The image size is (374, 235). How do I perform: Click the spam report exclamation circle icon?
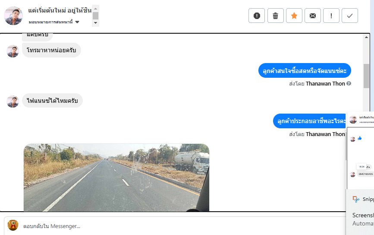[x=256, y=16]
